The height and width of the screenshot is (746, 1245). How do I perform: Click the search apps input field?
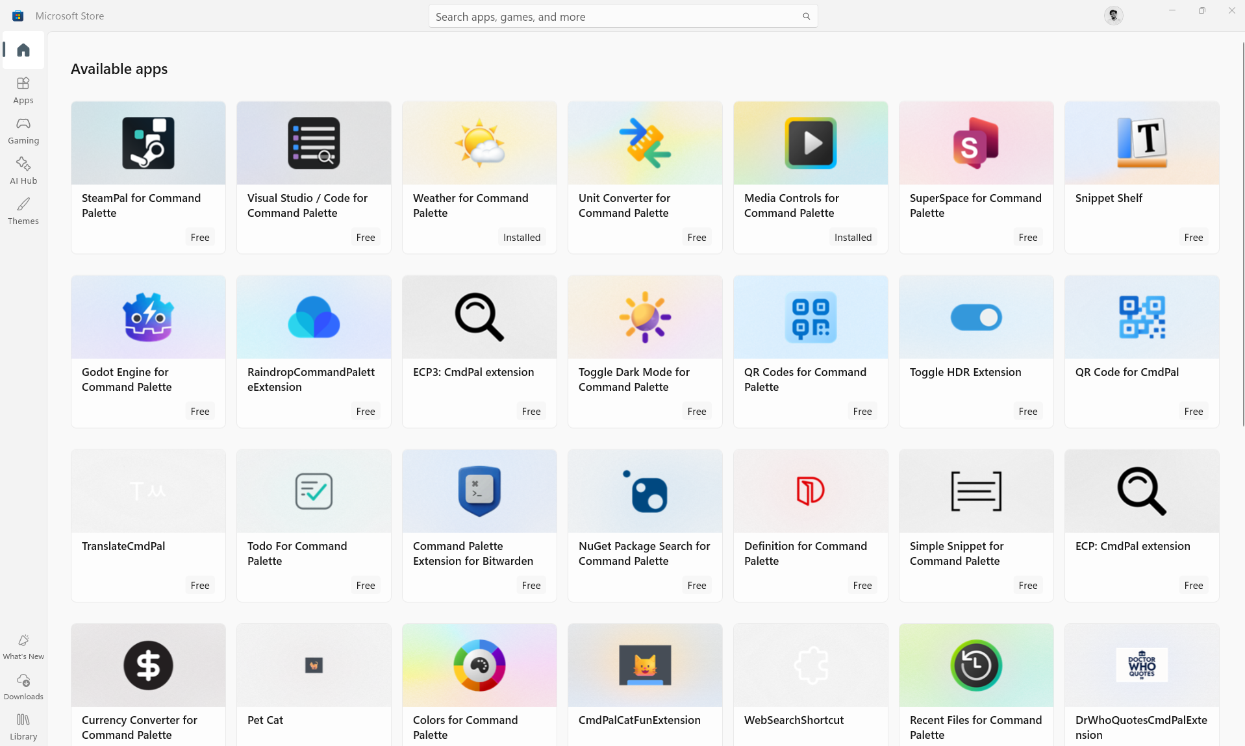[x=617, y=16]
